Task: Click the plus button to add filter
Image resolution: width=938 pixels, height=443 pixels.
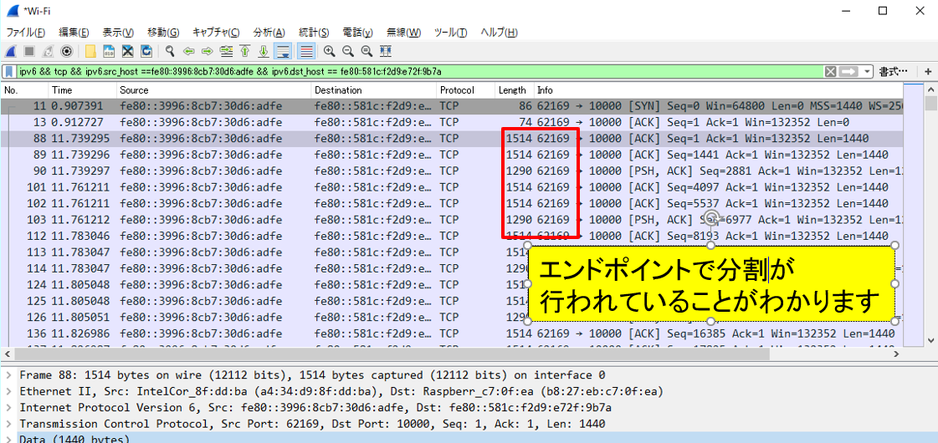Action: [x=928, y=72]
